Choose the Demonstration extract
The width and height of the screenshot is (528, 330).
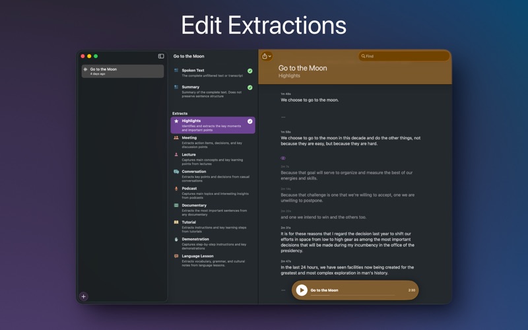(x=213, y=244)
